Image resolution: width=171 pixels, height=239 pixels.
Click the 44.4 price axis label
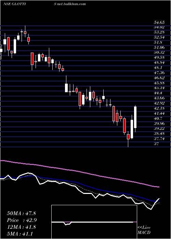(158, 93)
